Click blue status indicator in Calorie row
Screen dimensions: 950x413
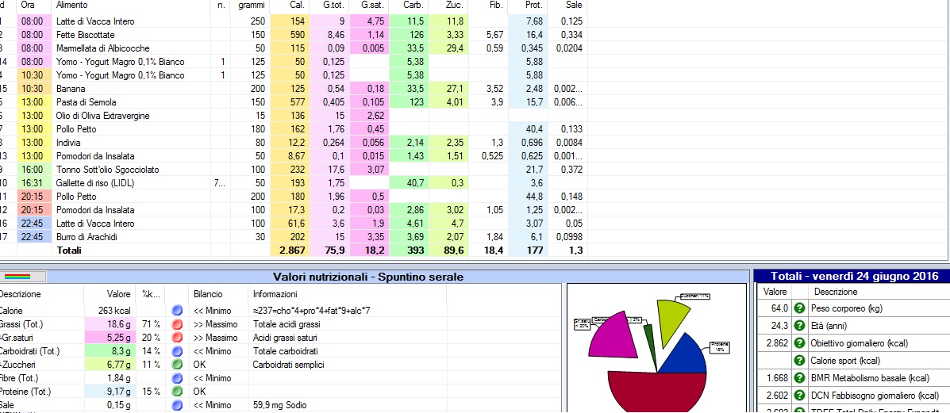(x=177, y=311)
